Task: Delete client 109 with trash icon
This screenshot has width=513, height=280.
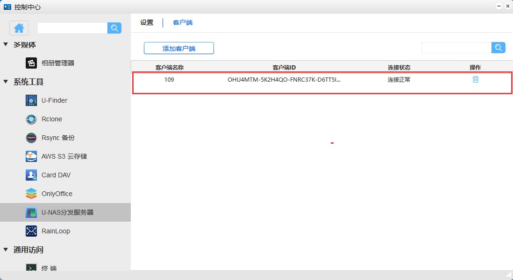Action: (476, 79)
